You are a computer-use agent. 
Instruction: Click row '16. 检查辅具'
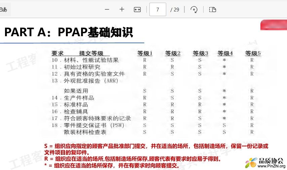[70, 111]
